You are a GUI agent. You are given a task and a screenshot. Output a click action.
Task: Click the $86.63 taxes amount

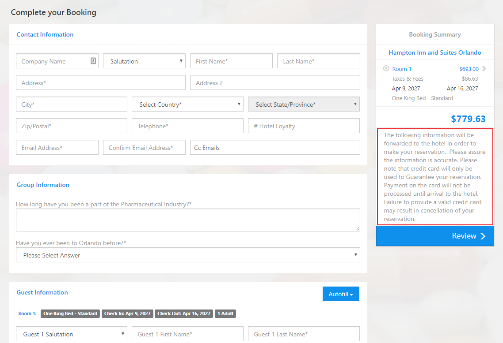pos(470,79)
